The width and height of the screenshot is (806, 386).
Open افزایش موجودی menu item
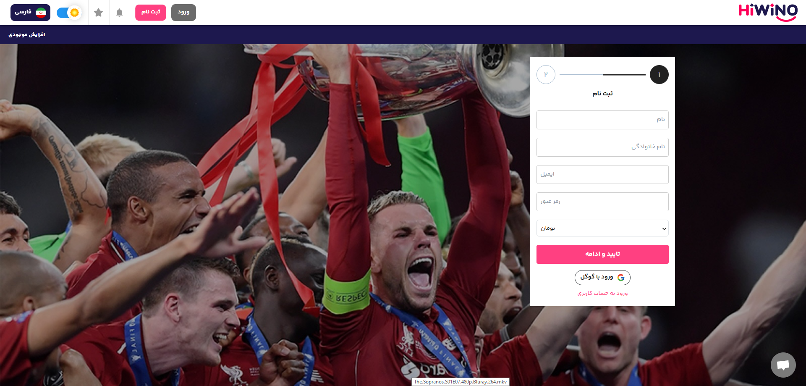click(27, 35)
